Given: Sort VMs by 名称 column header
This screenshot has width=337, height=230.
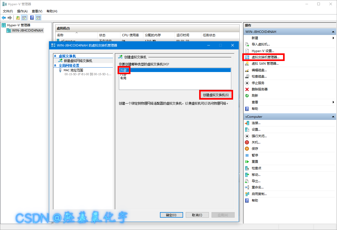Looking at the screenshot, I should 76,35.
